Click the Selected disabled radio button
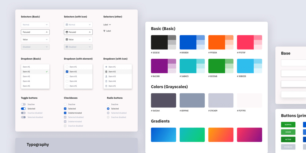Viewport: 306px width, 153px height. (108, 113)
